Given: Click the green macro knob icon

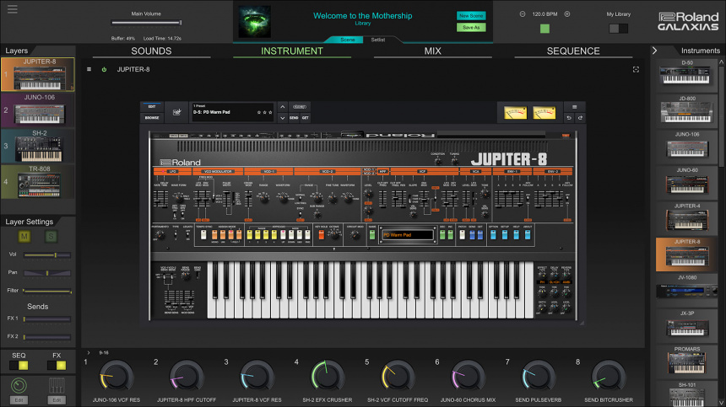Looking at the screenshot, I should (19, 385).
